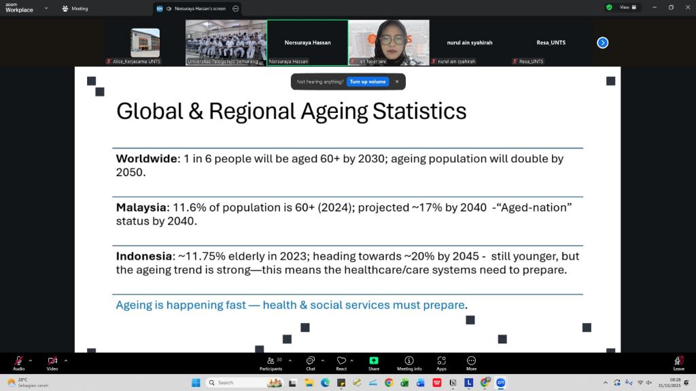Unmute microphone with the Audio button
The image size is (696, 391).
click(18, 361)
